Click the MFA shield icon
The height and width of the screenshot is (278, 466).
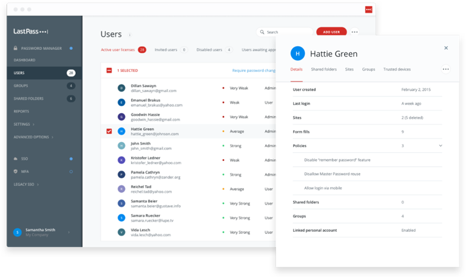click(x=15, y=172)
